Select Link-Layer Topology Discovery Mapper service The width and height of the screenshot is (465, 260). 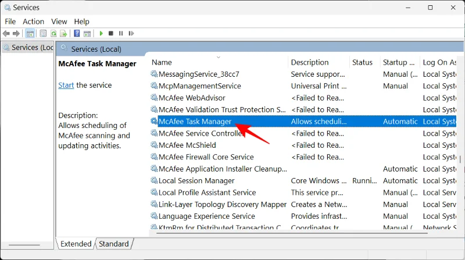[x=303, y=204]
